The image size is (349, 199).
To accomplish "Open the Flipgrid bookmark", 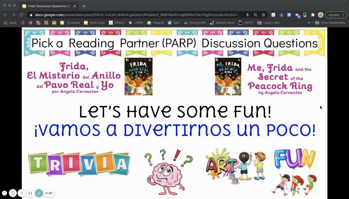I will (155, 23).
